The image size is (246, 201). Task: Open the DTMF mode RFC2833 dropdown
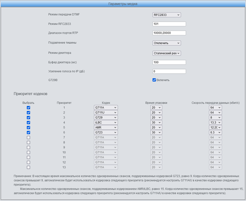click(x=166, y=15)
